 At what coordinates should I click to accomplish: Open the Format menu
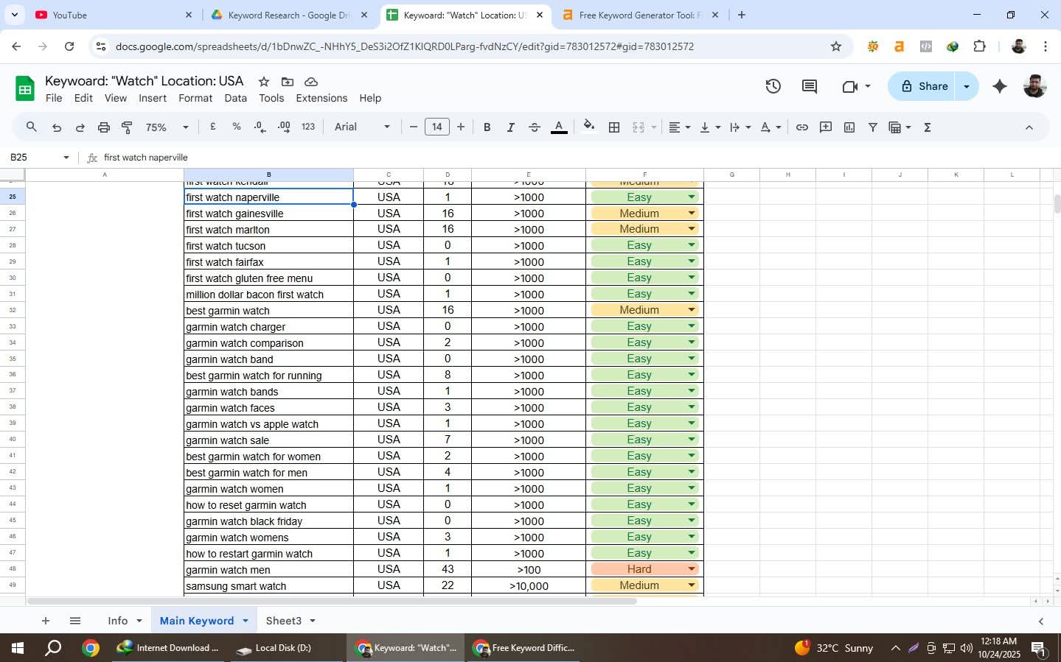195,98
